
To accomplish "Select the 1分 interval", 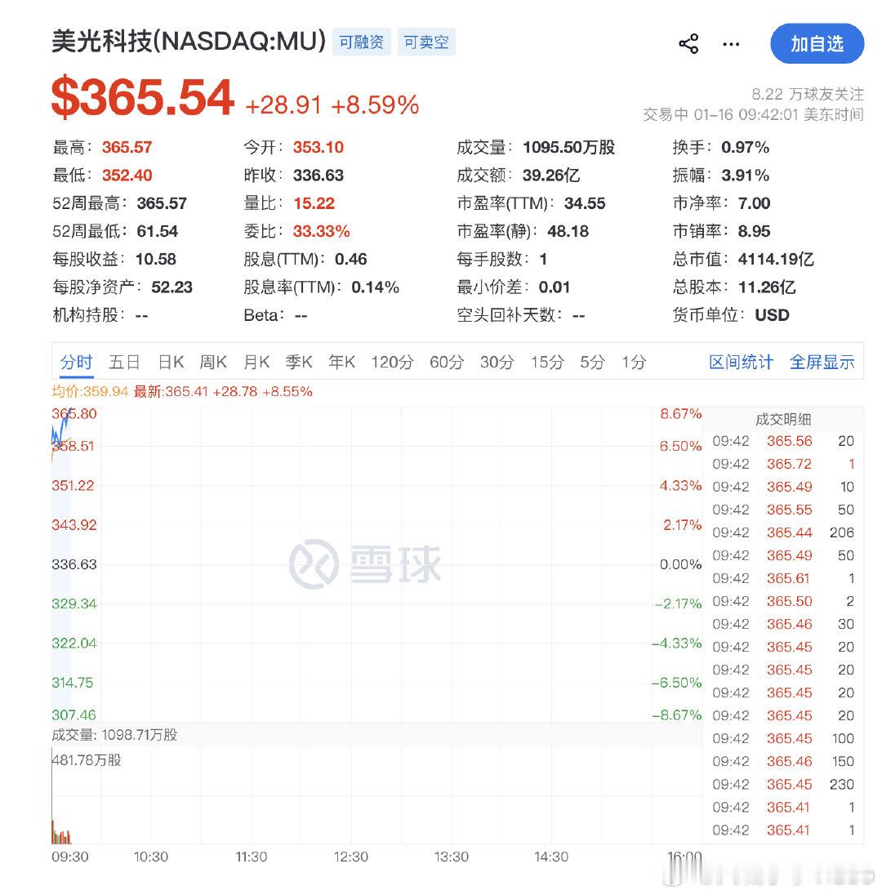I will pyautogui.click(x=633, y=362).
